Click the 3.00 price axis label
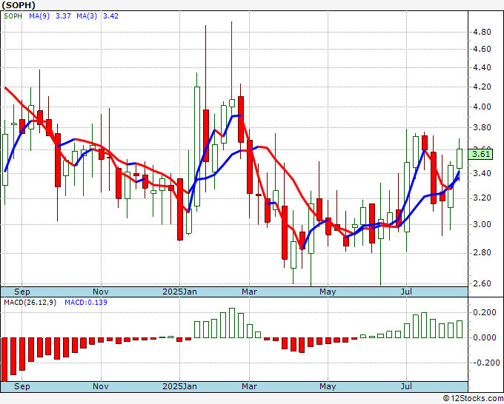This screenshot has height=404, width=504. 482,224
